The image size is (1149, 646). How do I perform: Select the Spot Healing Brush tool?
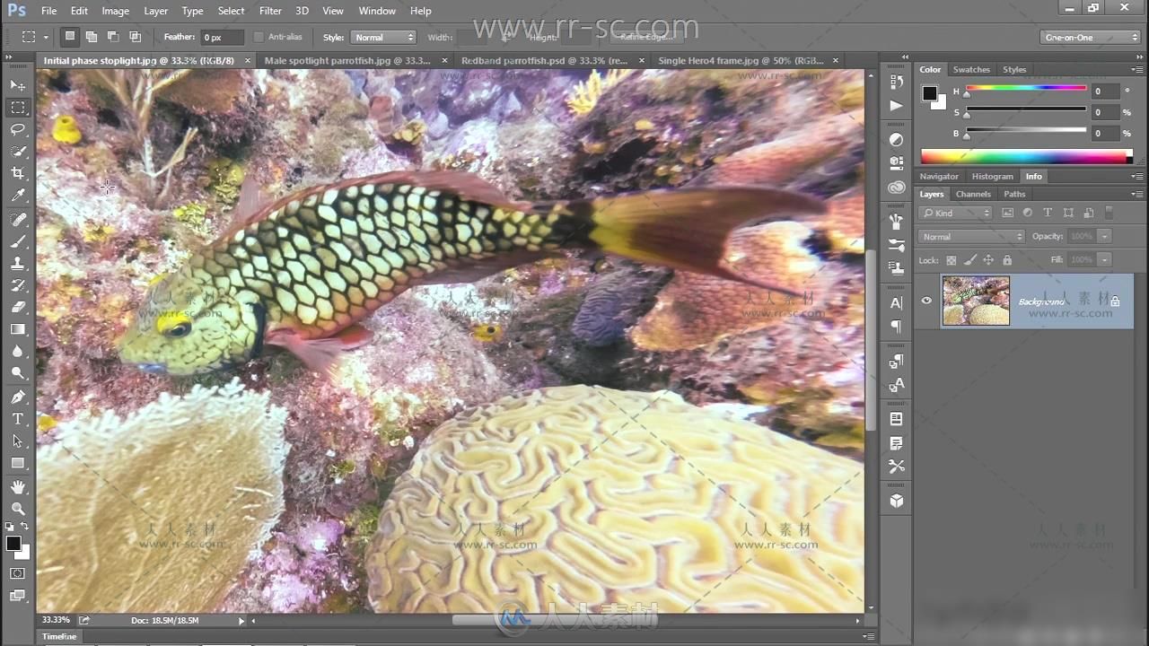click(18, 220)
